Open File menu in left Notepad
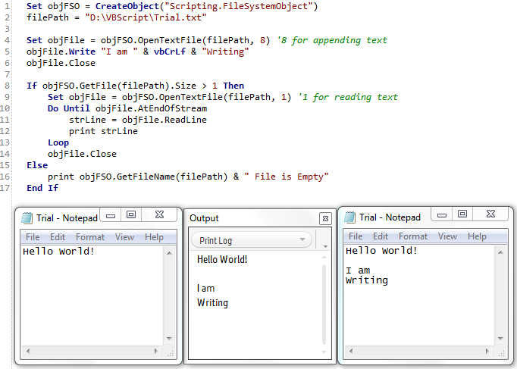This screenshot has height=369, width=517. pos(33,237)
